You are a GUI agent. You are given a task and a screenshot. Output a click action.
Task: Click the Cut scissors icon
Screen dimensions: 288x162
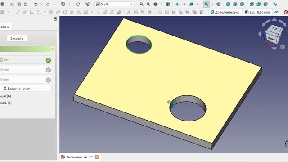point(12,4)
